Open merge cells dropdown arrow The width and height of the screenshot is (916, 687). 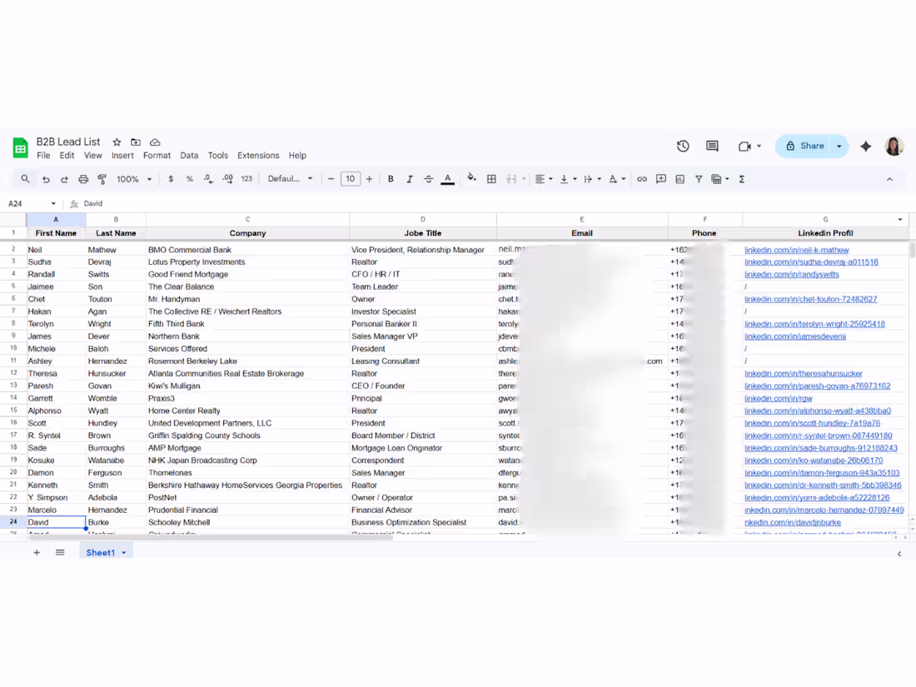(524, 179)
